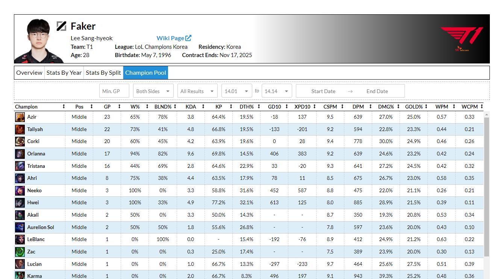497x279 pixels.
Task: Click the LeBlanc champion icon
Action: click(20, 239)
